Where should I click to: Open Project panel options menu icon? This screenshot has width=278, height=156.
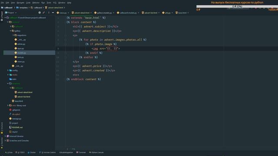point(49,13)
